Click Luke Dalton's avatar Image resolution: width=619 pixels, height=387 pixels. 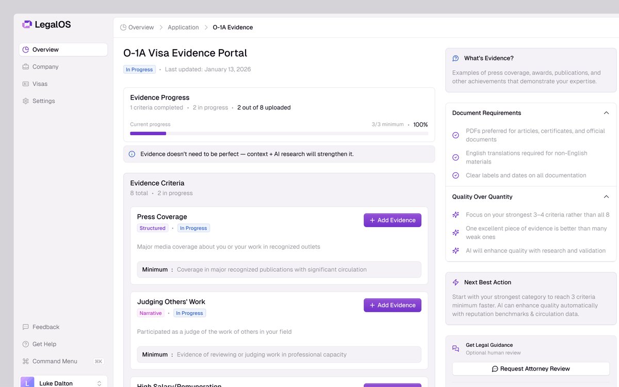click(27, 382)
